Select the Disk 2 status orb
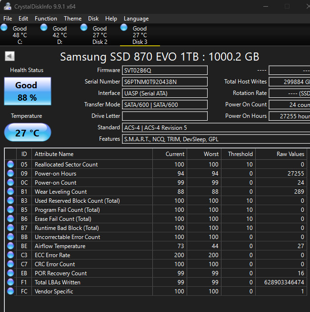This screenshot has height=312, width=310. [x=84, y=28]
